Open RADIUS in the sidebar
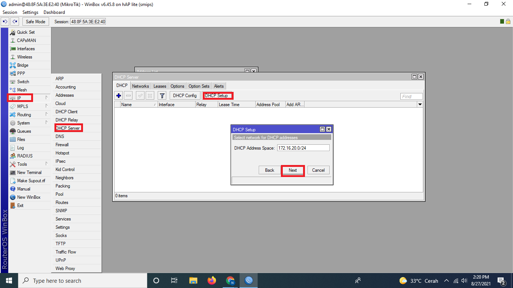 (30, 156)
